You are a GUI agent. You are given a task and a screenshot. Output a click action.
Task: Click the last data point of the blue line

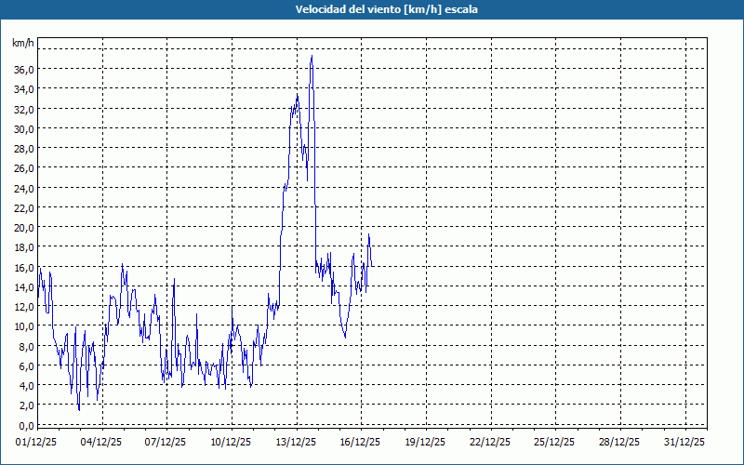coord(372,266)
